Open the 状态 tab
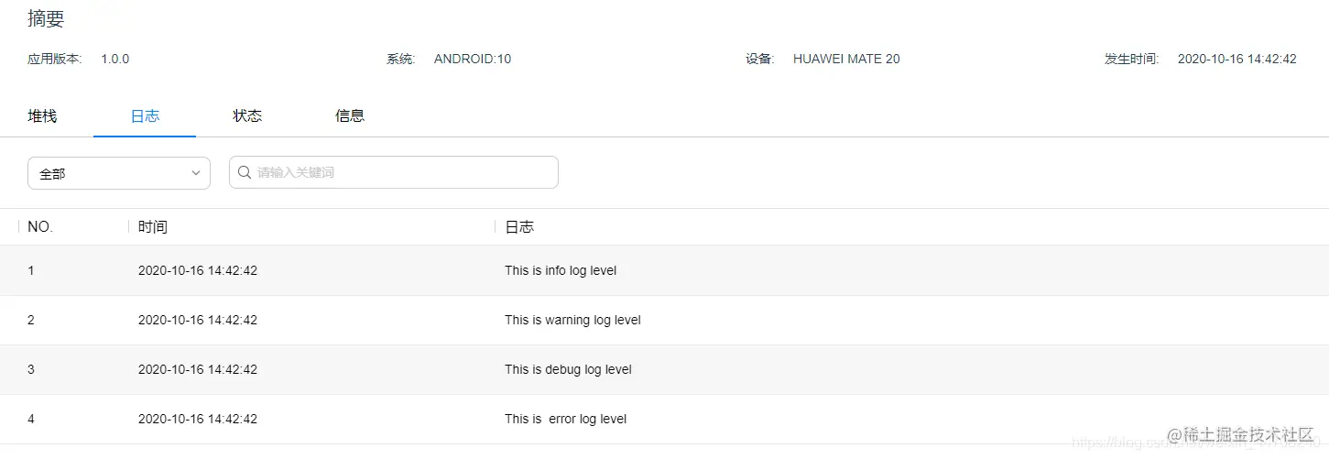Screen dimensions: 1329x459 (x=247, y=115)
